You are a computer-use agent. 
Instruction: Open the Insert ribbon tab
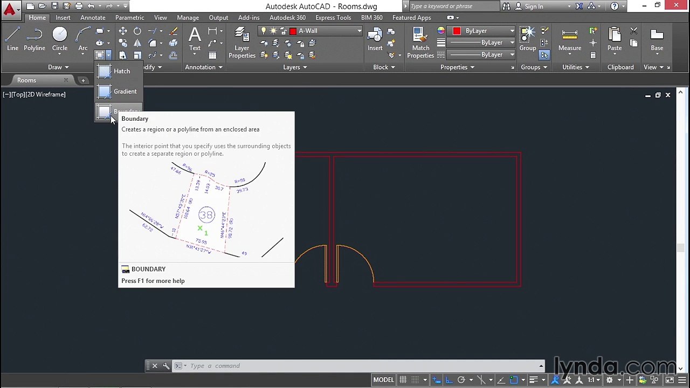(x=63, y=18)
